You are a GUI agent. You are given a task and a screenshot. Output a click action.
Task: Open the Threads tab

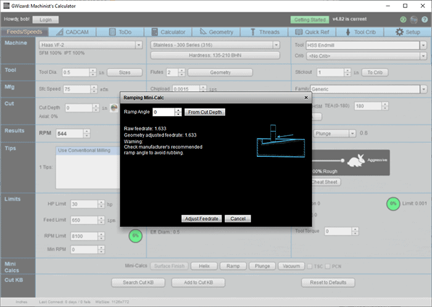264,32
